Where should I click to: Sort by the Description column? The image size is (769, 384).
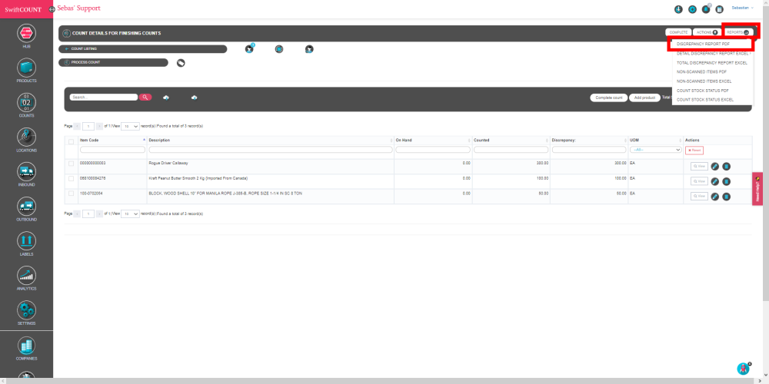tap(271, 140)
